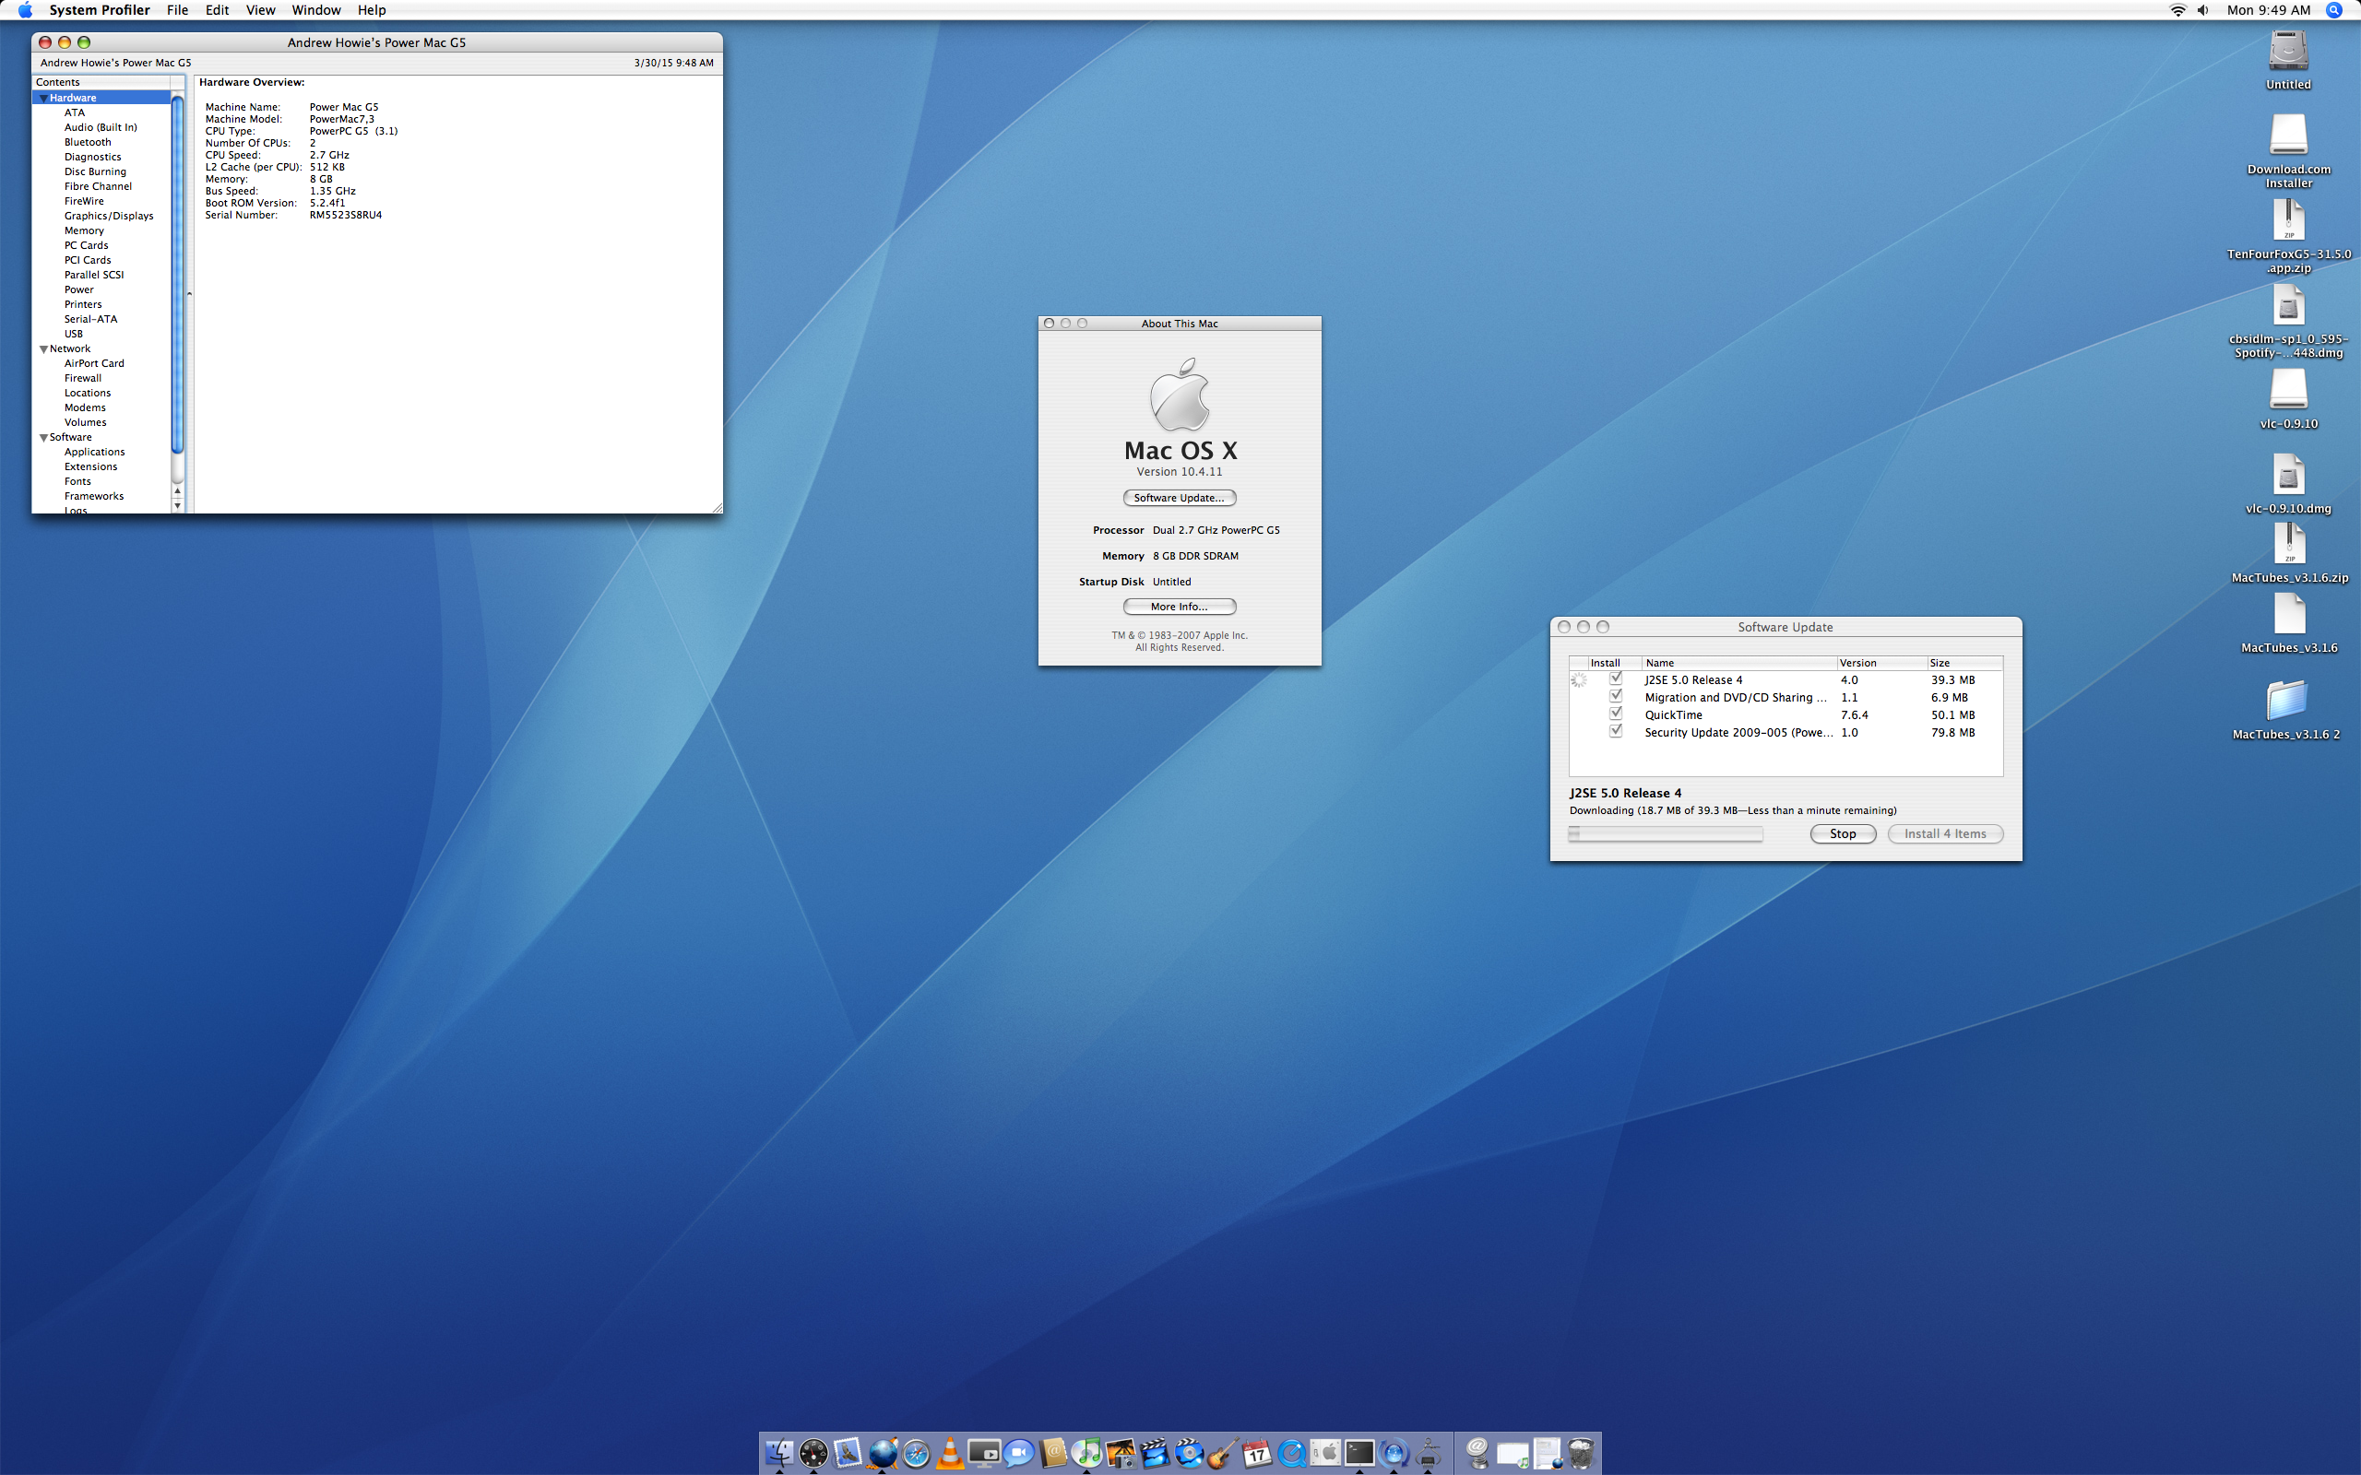Open iCal from the dock
Image resolution: width=2361 pixels, height=1475 pixels.
click(x=1257, y=1453)
